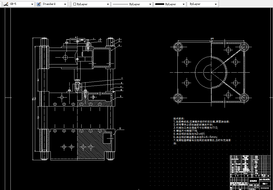Select the 技术要求 heading text
Image resolution: width=273 pixels, height=190 pixels.
pyautogui.click(x=179, y=118)
